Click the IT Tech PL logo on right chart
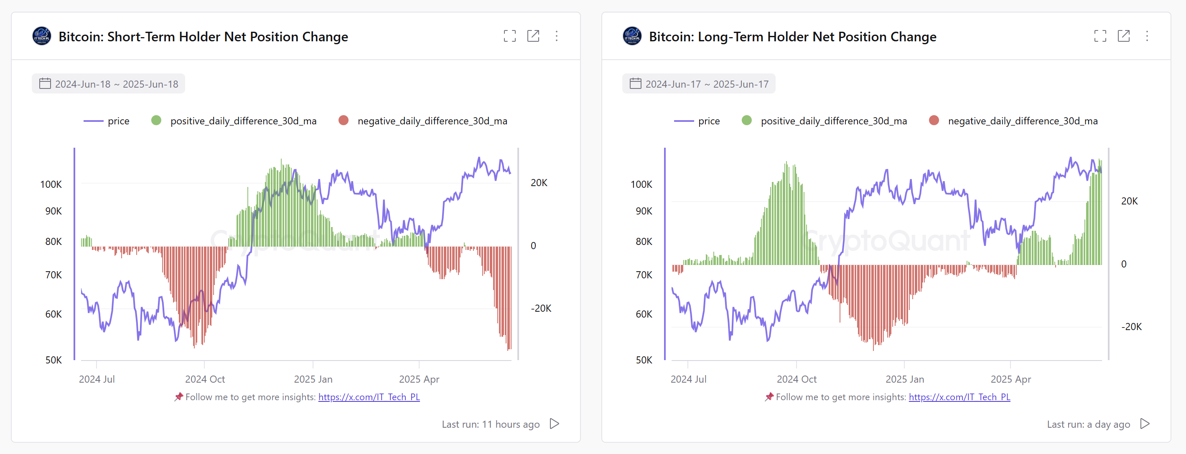The image size is (1186, 454). [632, 36]
